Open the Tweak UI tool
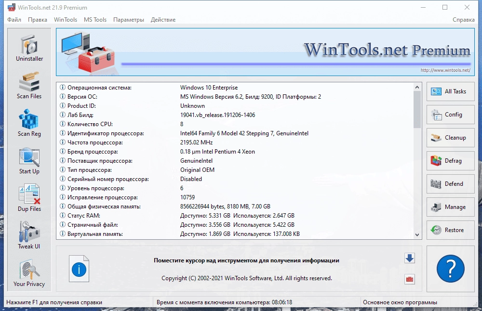This screenshot has height=311, width=482. click(29, 236)
